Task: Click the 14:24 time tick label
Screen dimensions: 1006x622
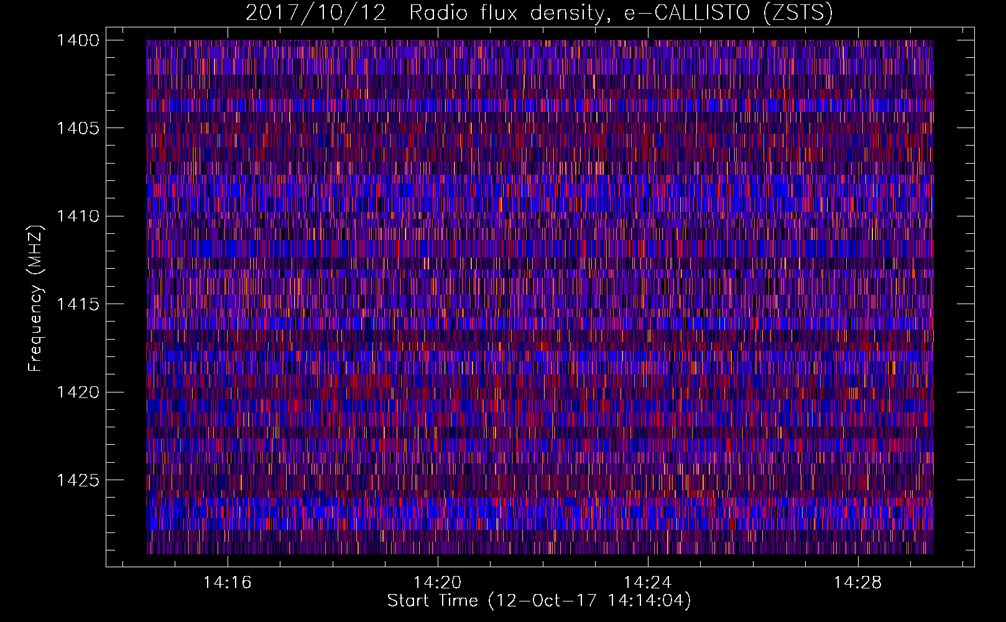Action: point(648,582)
